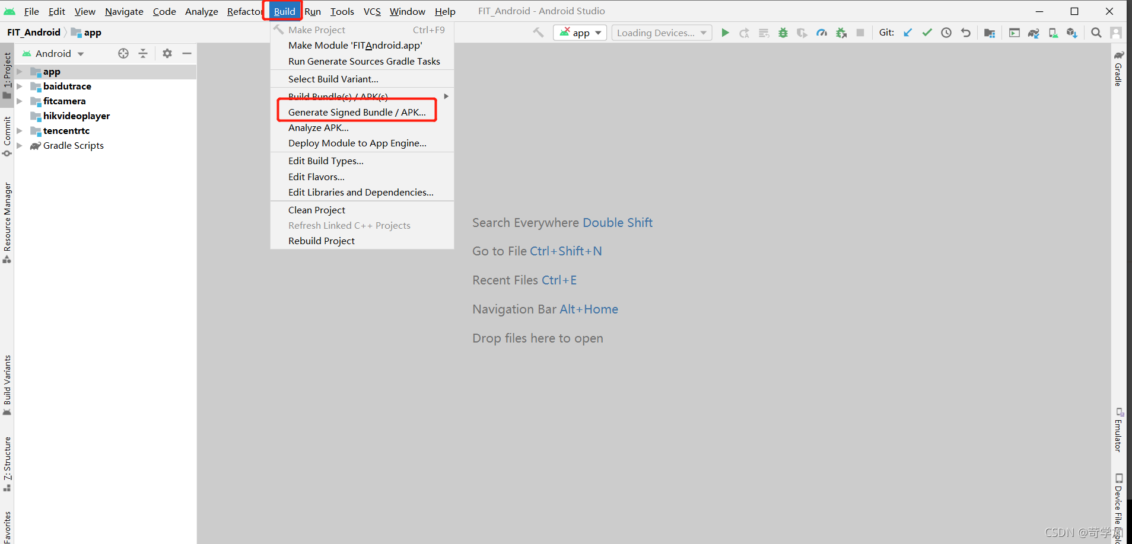Open the Tools menu
This screenshot has height=544, width=1132.
(x=342, y=11)
